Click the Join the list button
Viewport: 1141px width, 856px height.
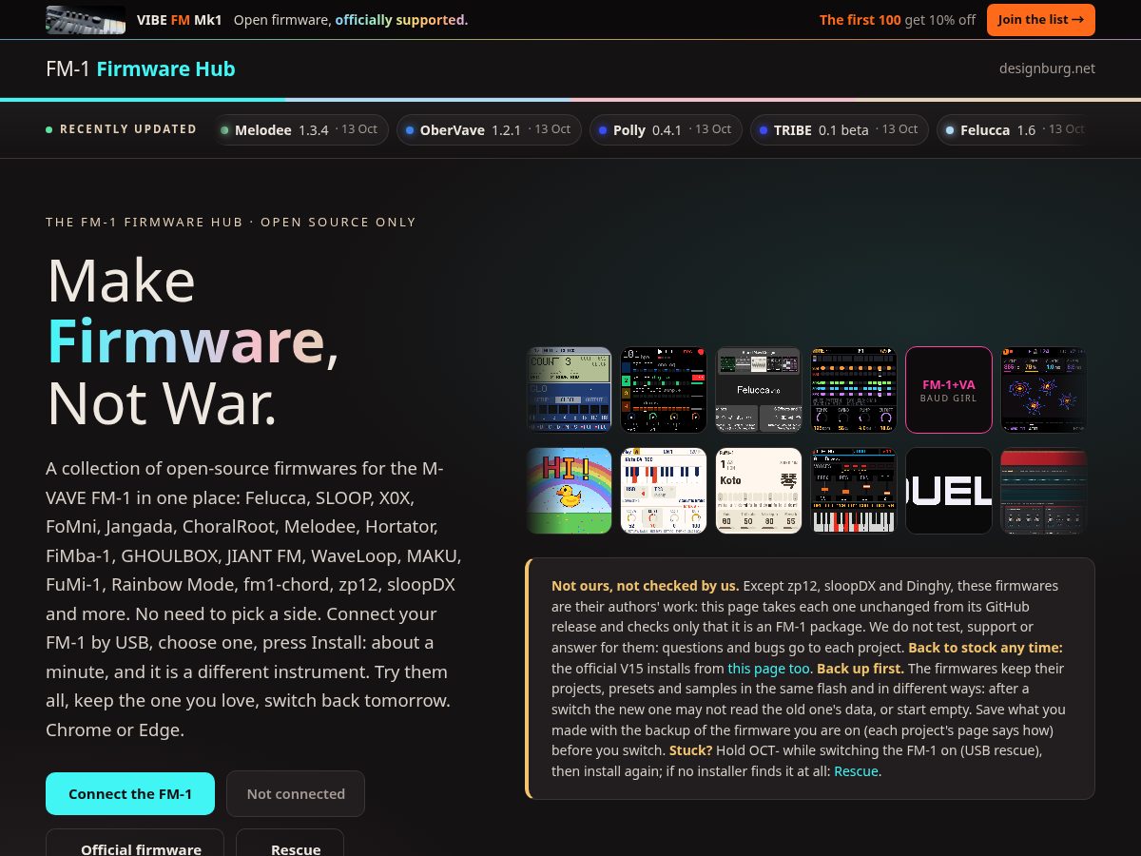click(1041, 20)
